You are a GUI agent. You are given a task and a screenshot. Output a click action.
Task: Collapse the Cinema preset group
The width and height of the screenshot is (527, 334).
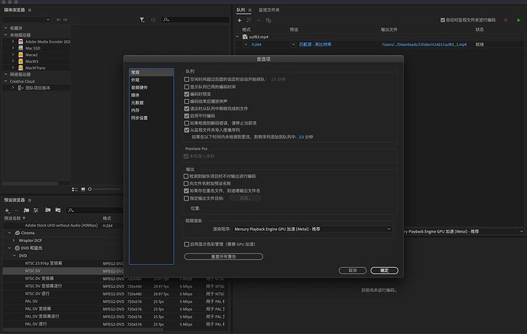pos(9,233)
